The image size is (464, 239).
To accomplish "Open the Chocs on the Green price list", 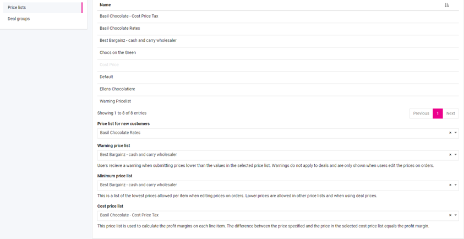I will pyautogui.click(x=118, y=52).
